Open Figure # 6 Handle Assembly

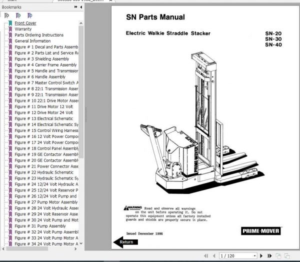[x=40, y=76]
